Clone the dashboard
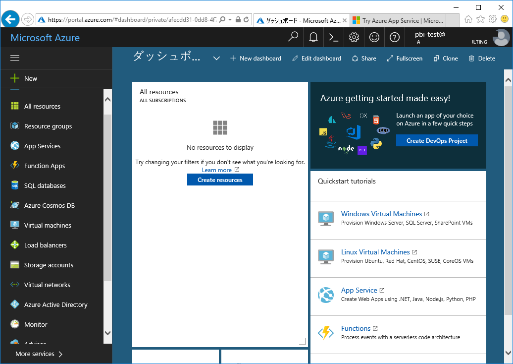The height and width of the screenshot is (364, 513). pos(445,59)
